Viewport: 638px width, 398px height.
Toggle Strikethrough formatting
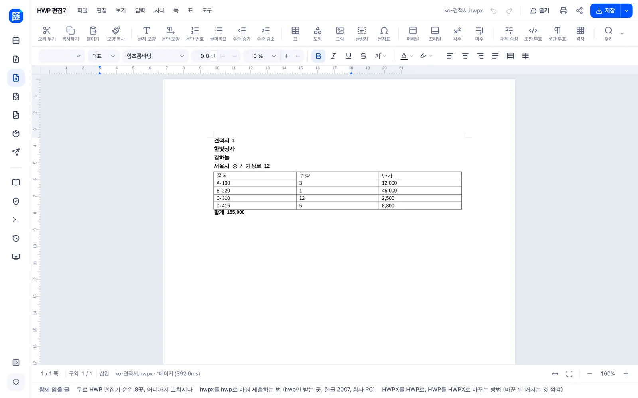pyautogui.click(x=363, y=56)
